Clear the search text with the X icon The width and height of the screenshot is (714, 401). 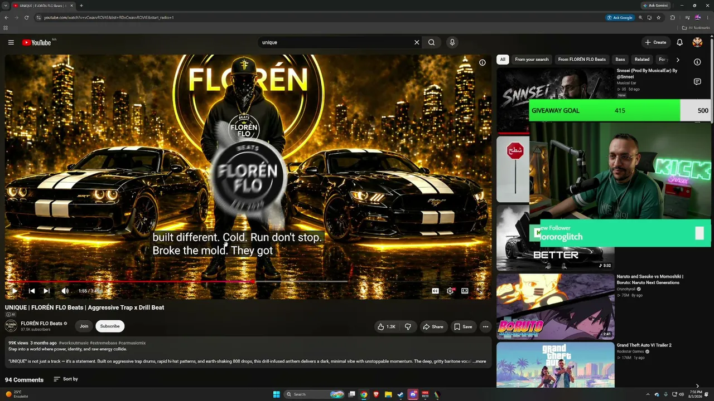point(417,42)
